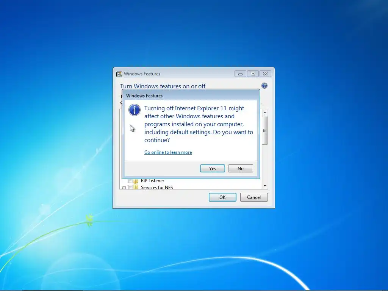Click the blue information icon in the dialog
Image resolution: width=388 pixels, height=291 pixels.
pyautogui.click(x=135, y=110)
